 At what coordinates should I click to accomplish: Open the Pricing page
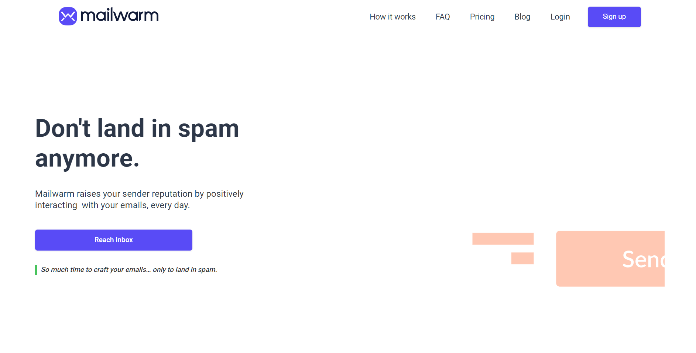482,17
